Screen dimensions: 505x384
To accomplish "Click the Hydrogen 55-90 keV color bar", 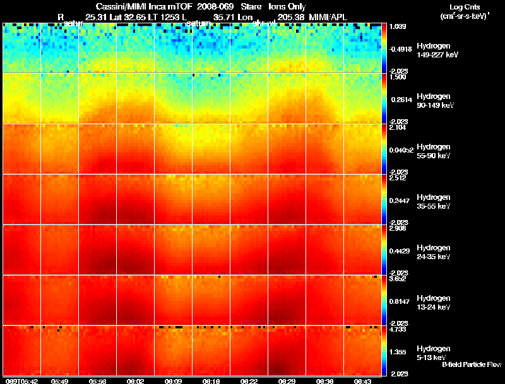I will click(x=384, y=149).
